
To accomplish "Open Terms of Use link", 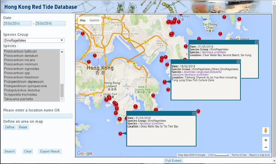I will tap(239, 155).
